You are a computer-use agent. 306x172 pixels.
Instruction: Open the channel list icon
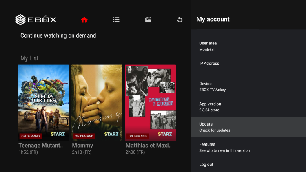coord(116,20)
